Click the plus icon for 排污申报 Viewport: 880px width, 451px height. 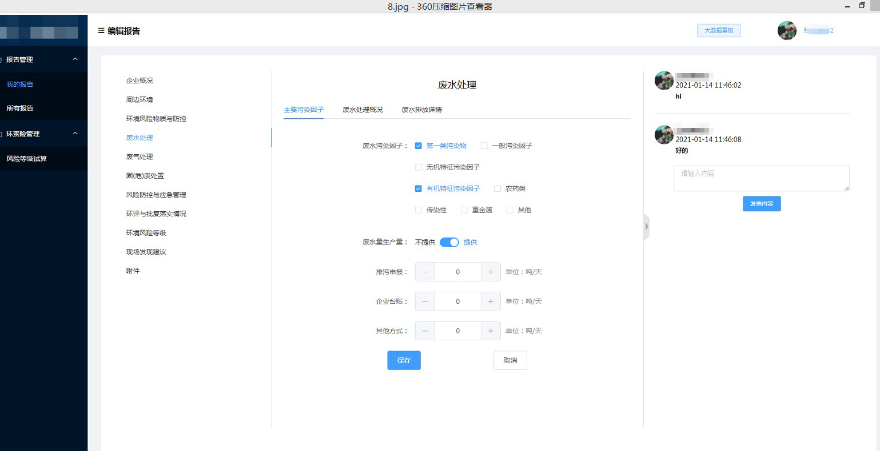(491, 272)
